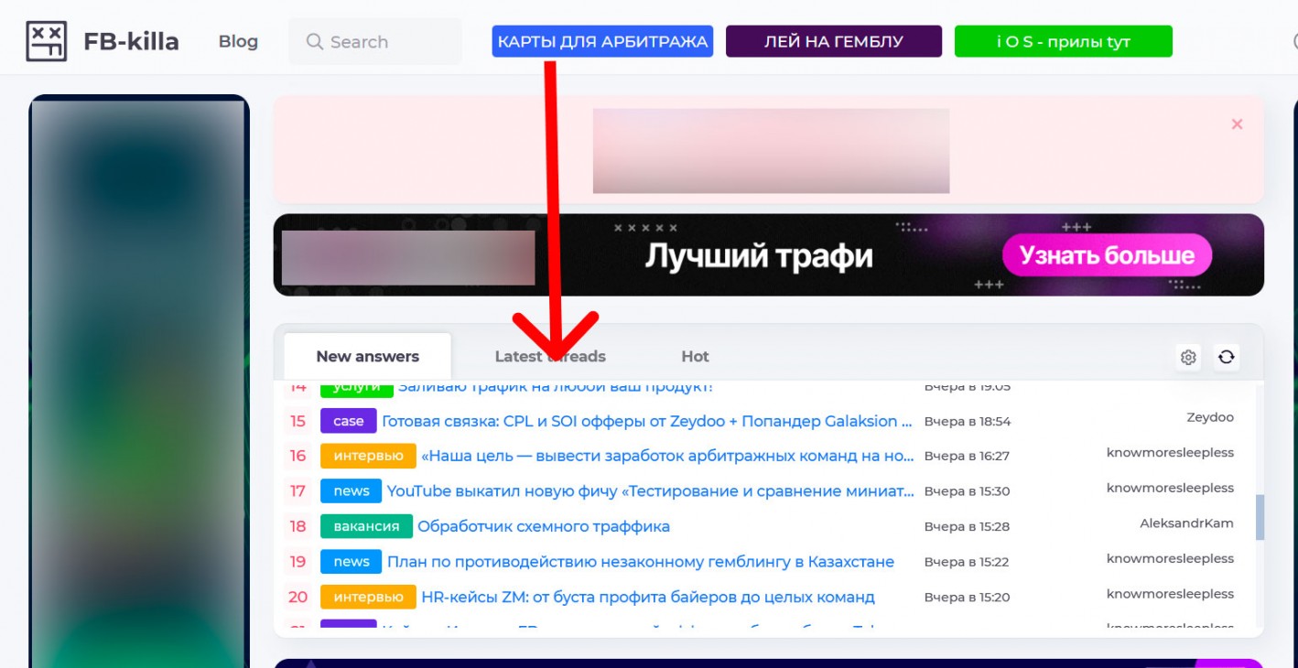Click the news tag on row 17
1298x668 pixels.
pyautogui.click(x=352, y=490)
